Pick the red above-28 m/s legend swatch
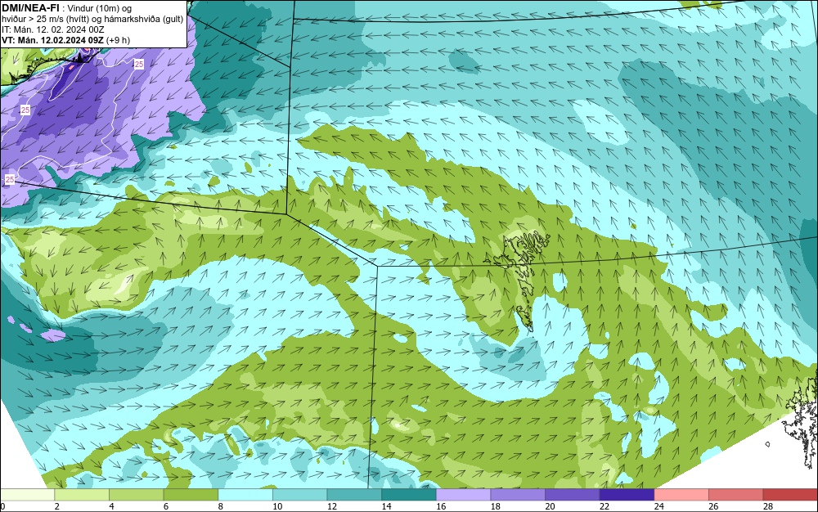818x512 pixels. point(790,495)
